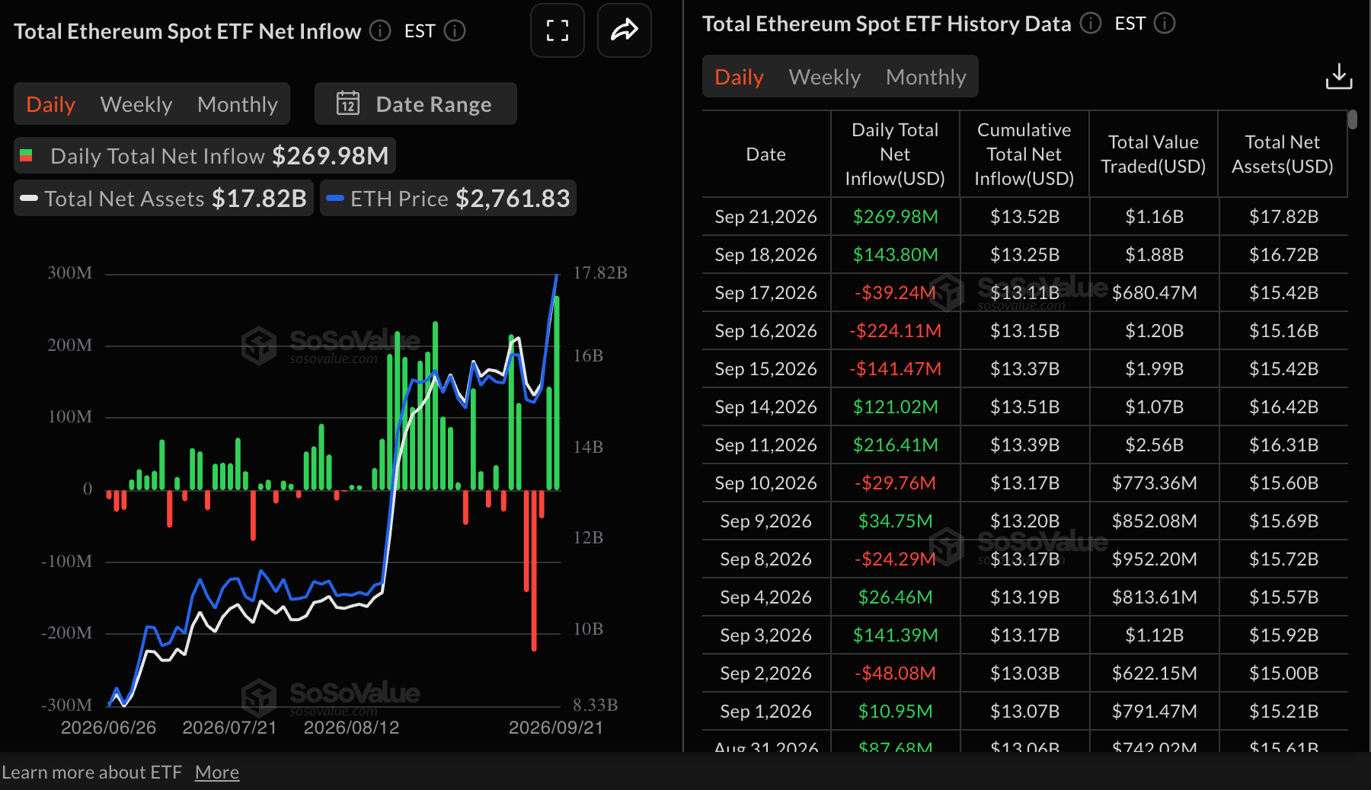This screenshot has width=1371, height=790.
Task: Open the More link about ETF
Action: click(217, 772)
